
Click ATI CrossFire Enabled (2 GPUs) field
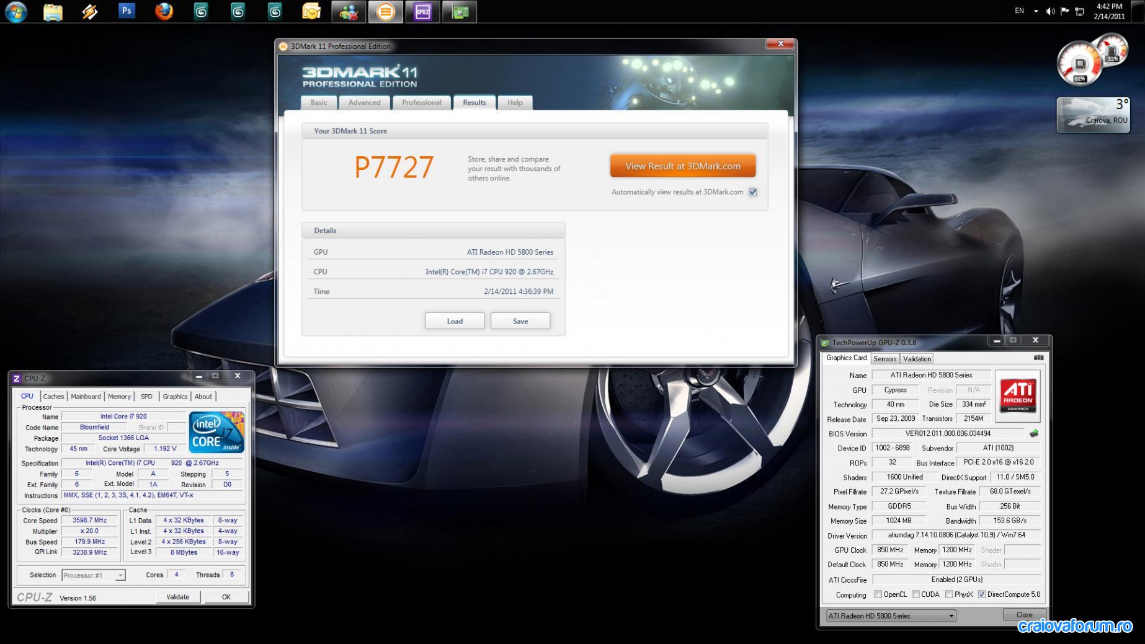pos(956,580)
